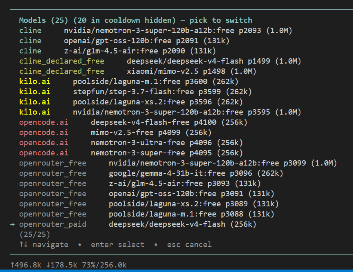Pick openrouter_free google/gemma-4-31b-it:free p3096 model
353x272 pixels.
pos(151,173)
